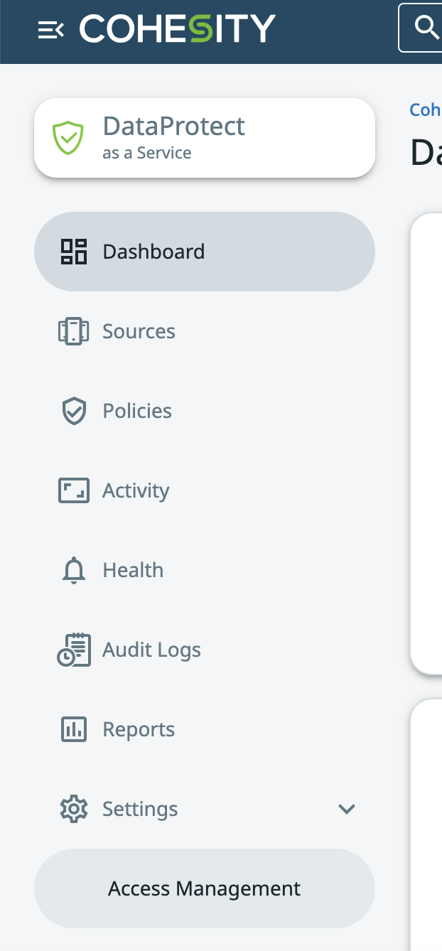Select the Audit Logs label
442x951 pixels.
[x=151, y=650]
